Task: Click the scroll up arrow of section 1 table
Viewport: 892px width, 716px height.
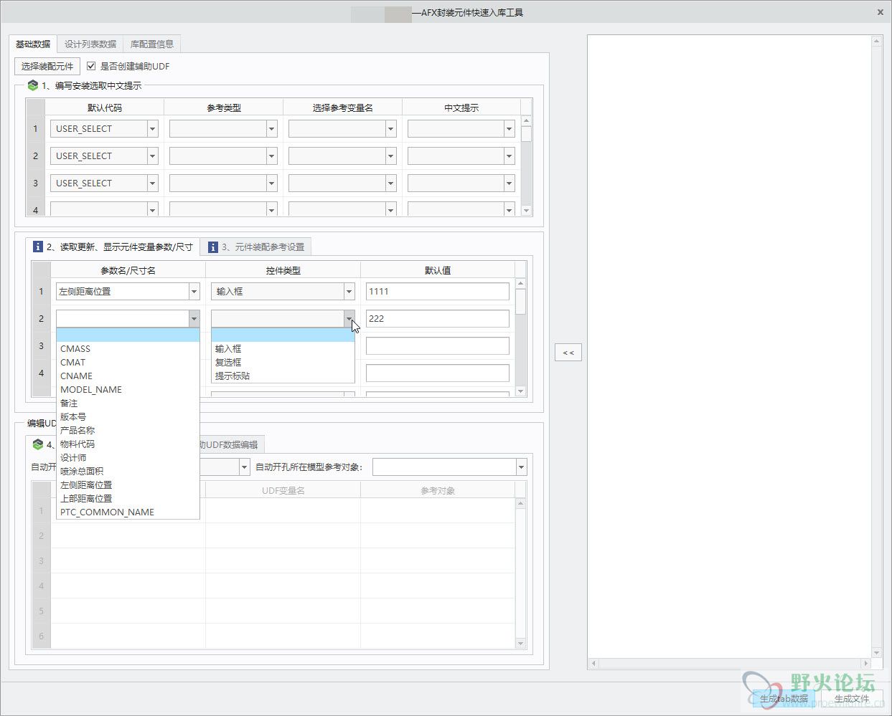Action: pos(527,120)
